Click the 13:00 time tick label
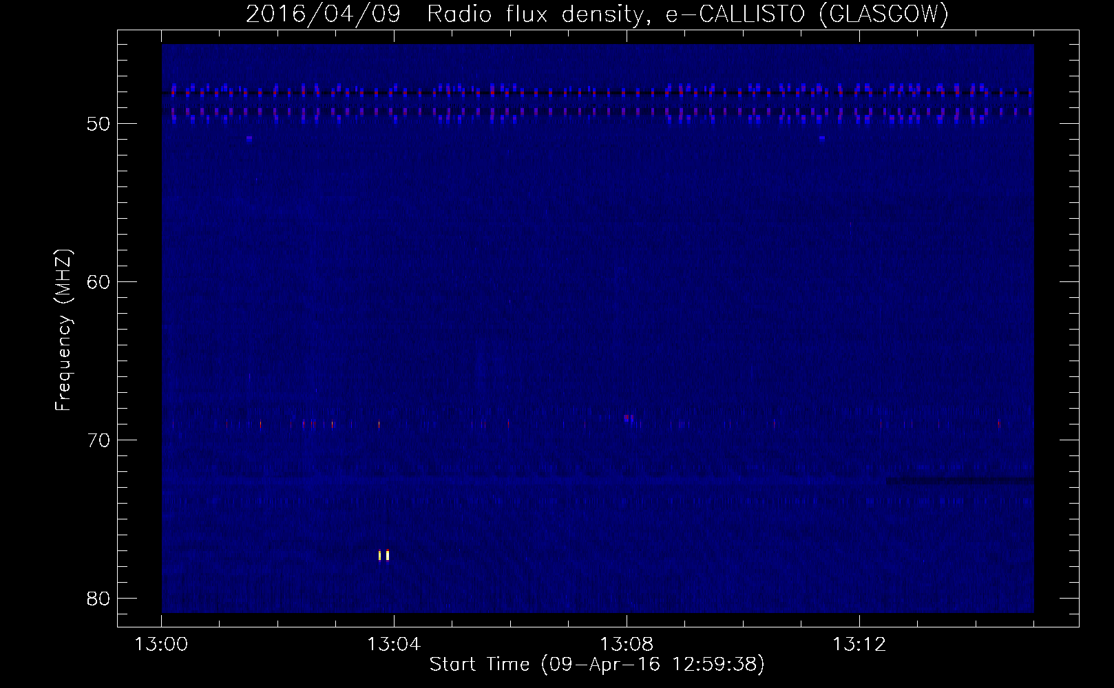1114x688 pixels. [162, 645]
